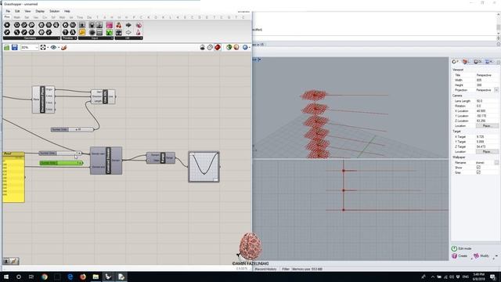Click the red material tab icon in Rhino panel
The width and height of the screenshot is (501, 282).
coord(466,61)
